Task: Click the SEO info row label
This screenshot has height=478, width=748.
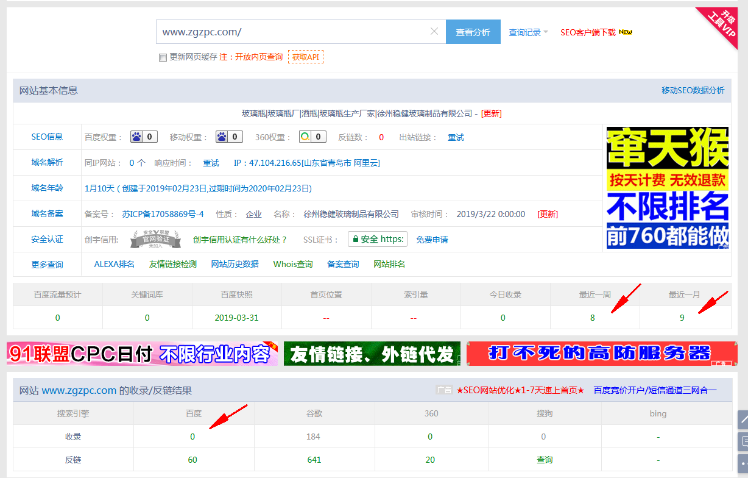Action: 48,137
